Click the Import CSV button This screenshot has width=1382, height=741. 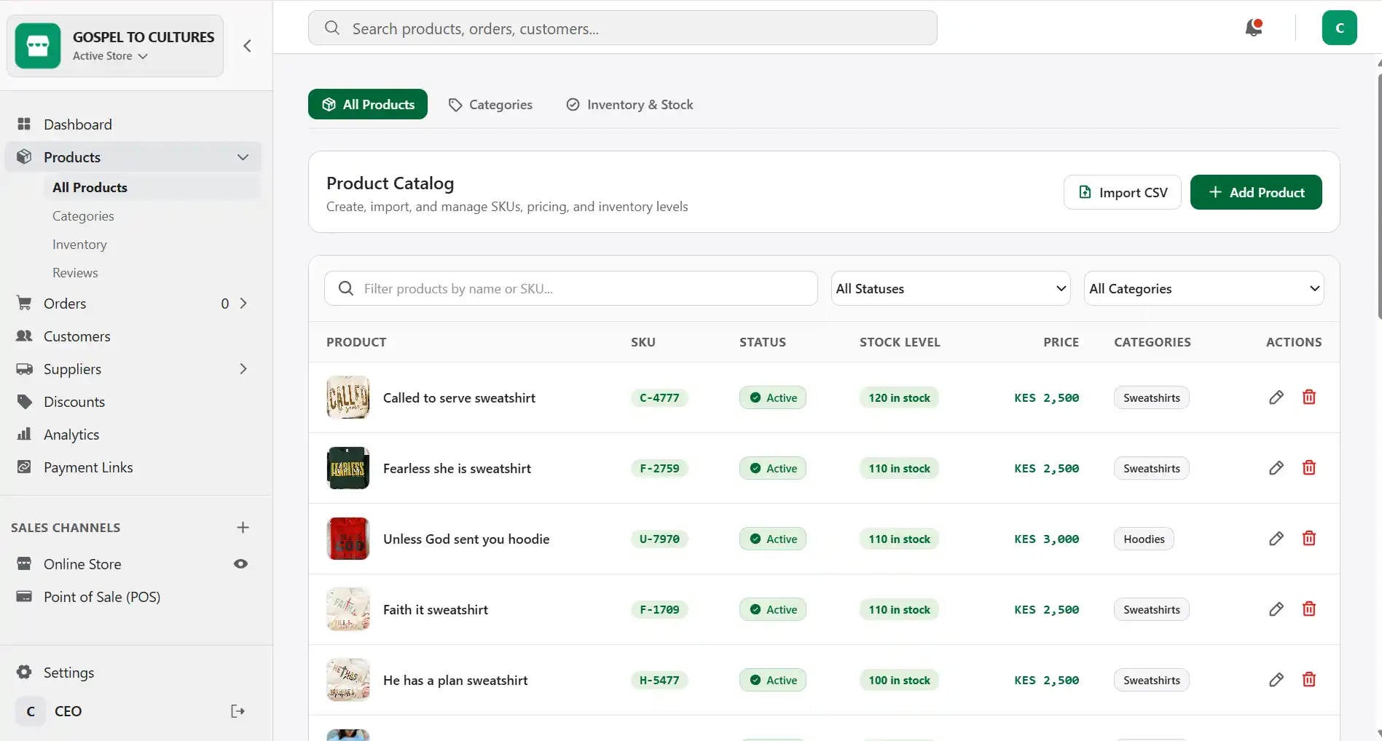point(1123,192)
